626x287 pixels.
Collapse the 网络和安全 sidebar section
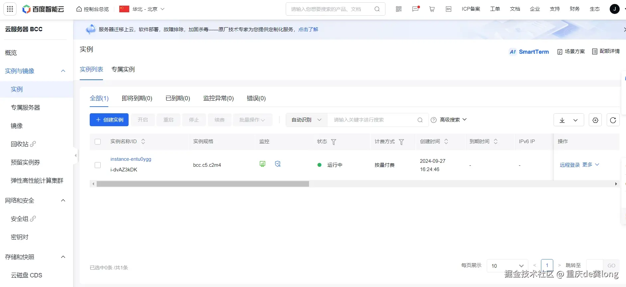[x=63, y=200]
